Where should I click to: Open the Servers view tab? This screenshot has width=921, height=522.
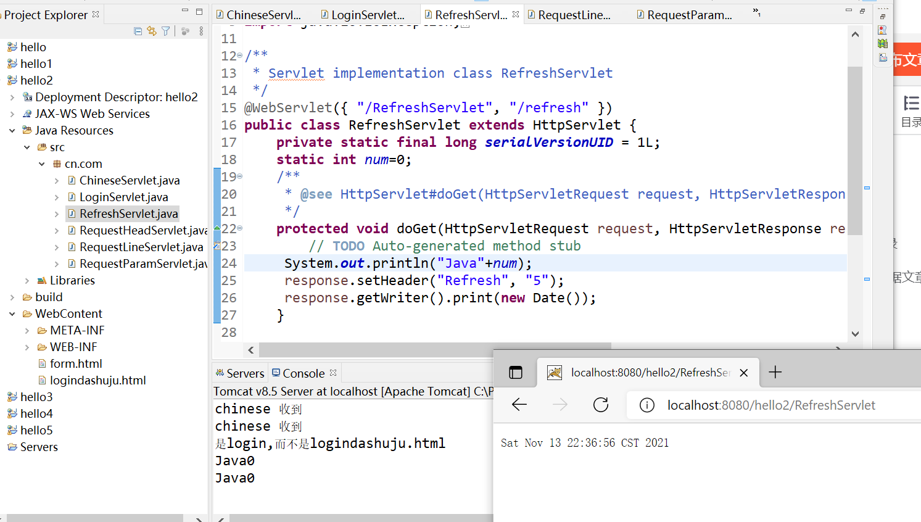tap(240, 373)
